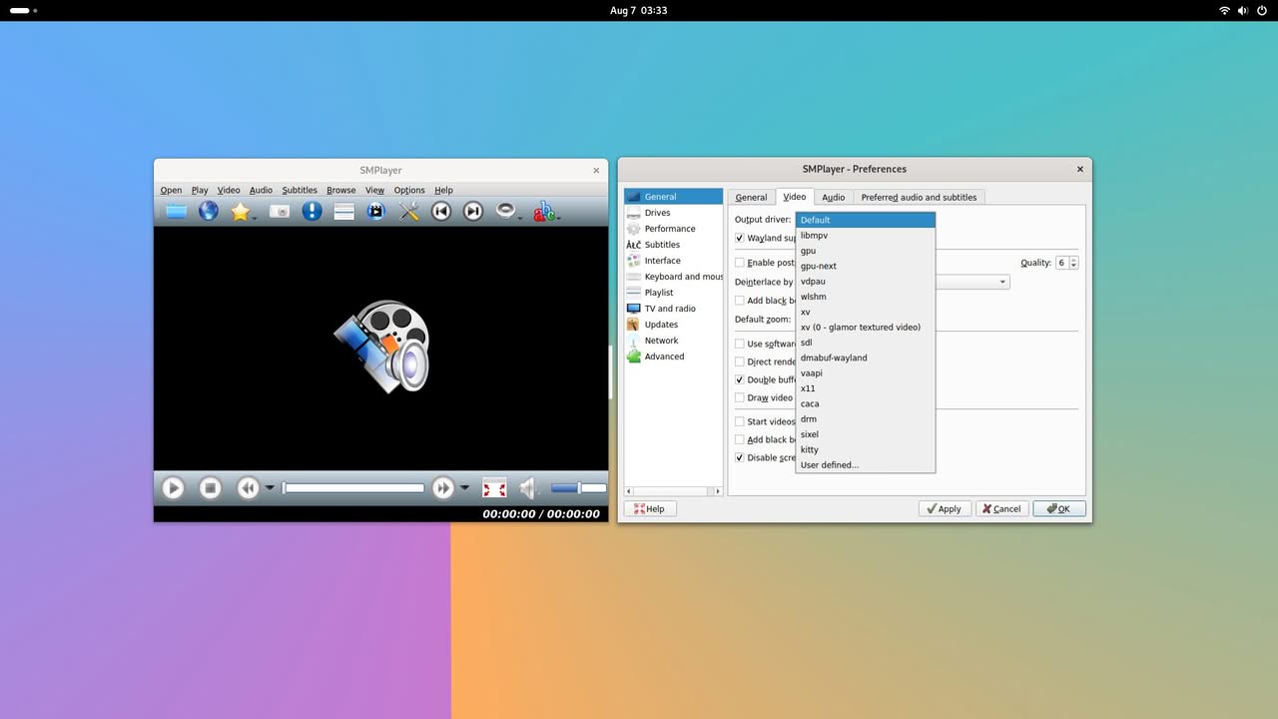
Task: Switch to the General tab in preferences
Action: click(751, 197)
